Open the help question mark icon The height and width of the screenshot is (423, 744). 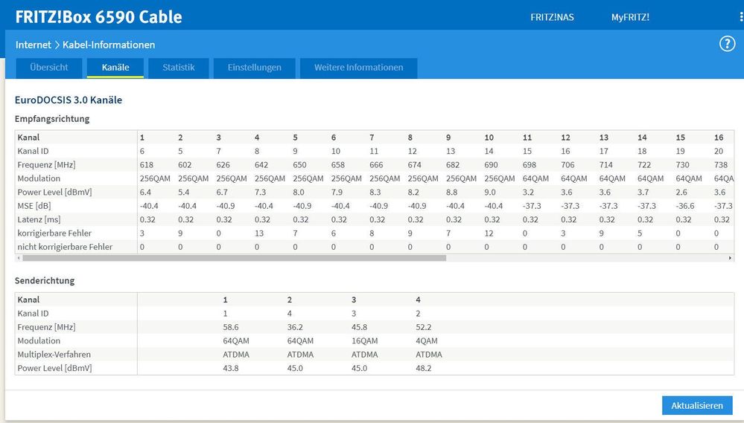pos(727,44)
